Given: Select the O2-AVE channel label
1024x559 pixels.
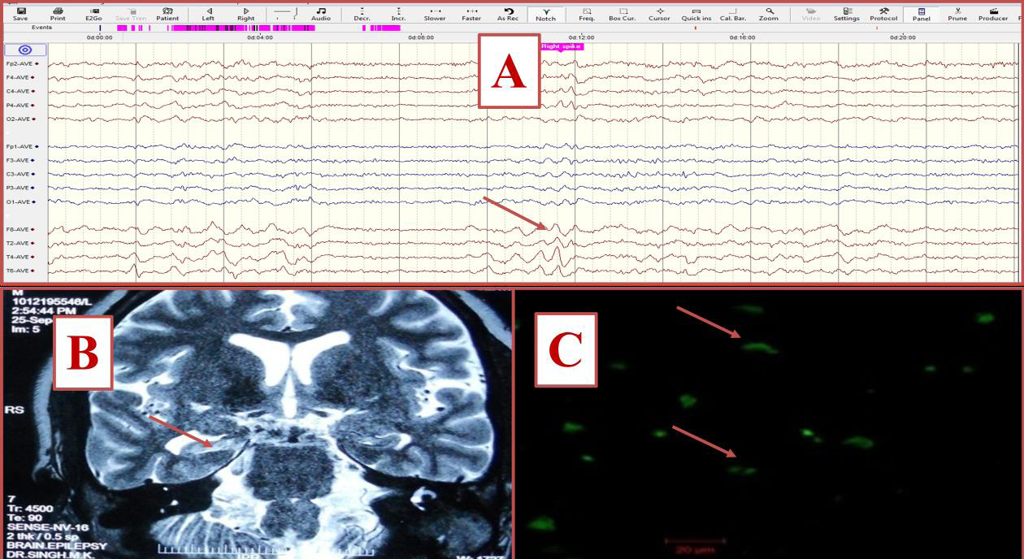Looking at the screenshot, I should (x=20, y=119).
